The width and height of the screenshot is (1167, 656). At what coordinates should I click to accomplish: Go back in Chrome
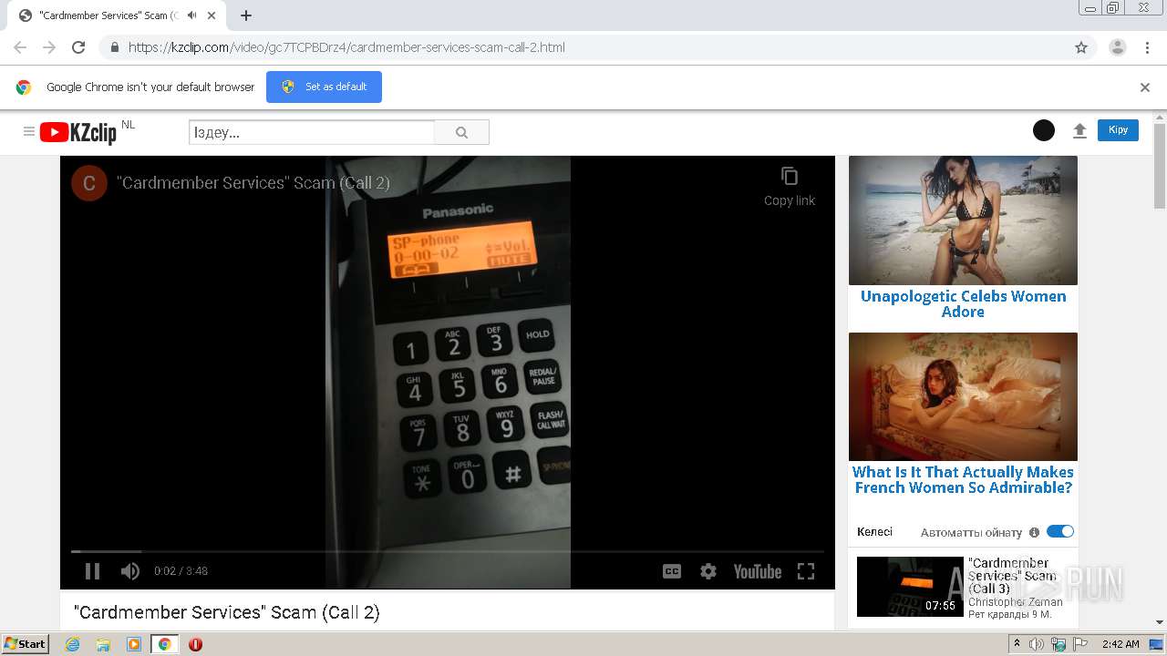20,47
